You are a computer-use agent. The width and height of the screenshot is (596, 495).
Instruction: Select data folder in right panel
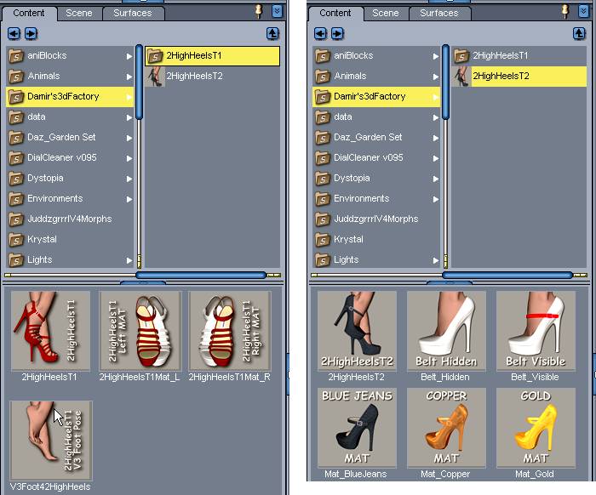[376, 117]
